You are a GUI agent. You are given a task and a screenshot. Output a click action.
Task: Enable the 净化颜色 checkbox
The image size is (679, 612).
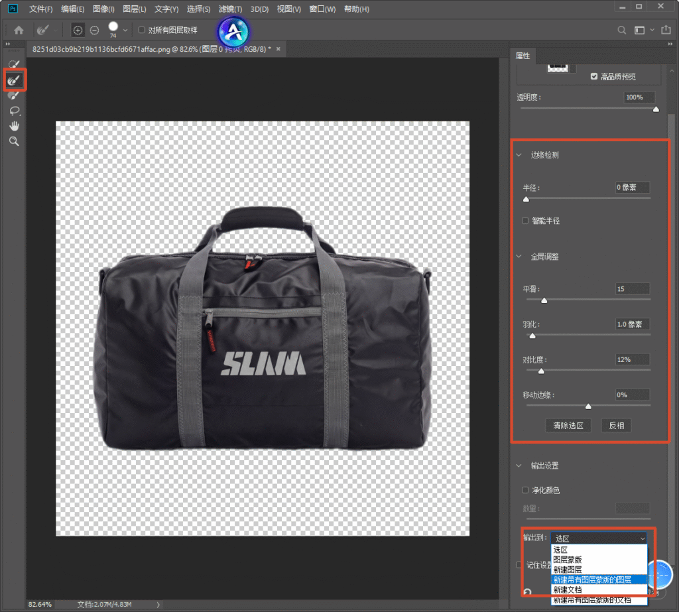click(x=525, y=490)
